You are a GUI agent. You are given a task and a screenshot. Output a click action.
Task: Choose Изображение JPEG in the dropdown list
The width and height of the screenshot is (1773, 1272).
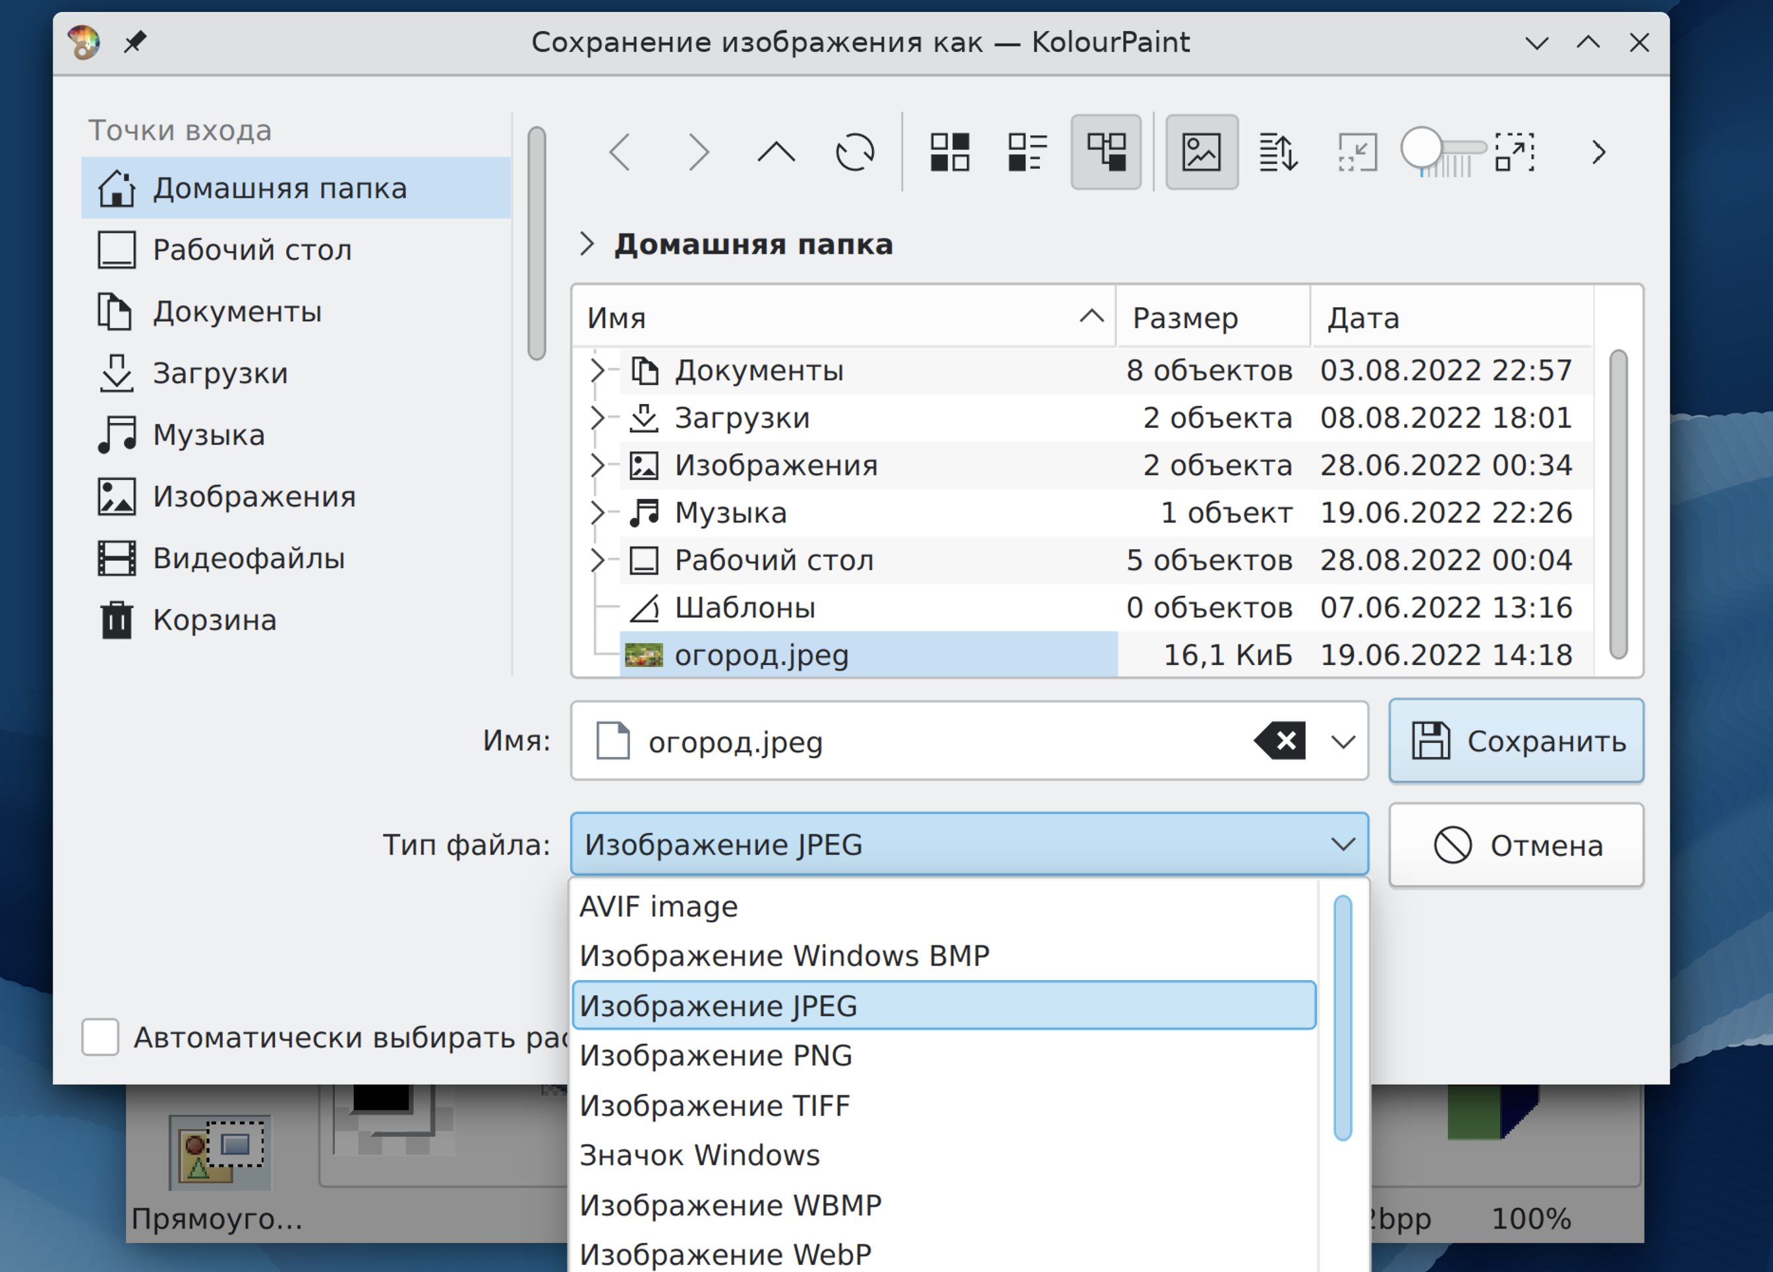coord(945,1005)
